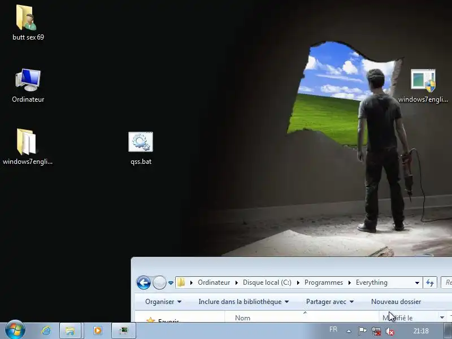Click Everything in the address breadcrumb
The width and height of the screenshot is (452, 339).
click(x=371, y=282)
